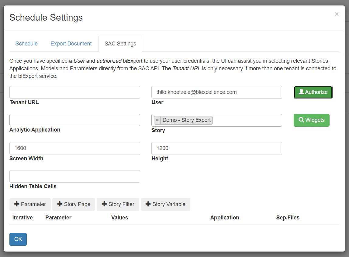This screenshot has width=349, height=257.
Task: Click the Application column header
Action: (x=225, y=218)
